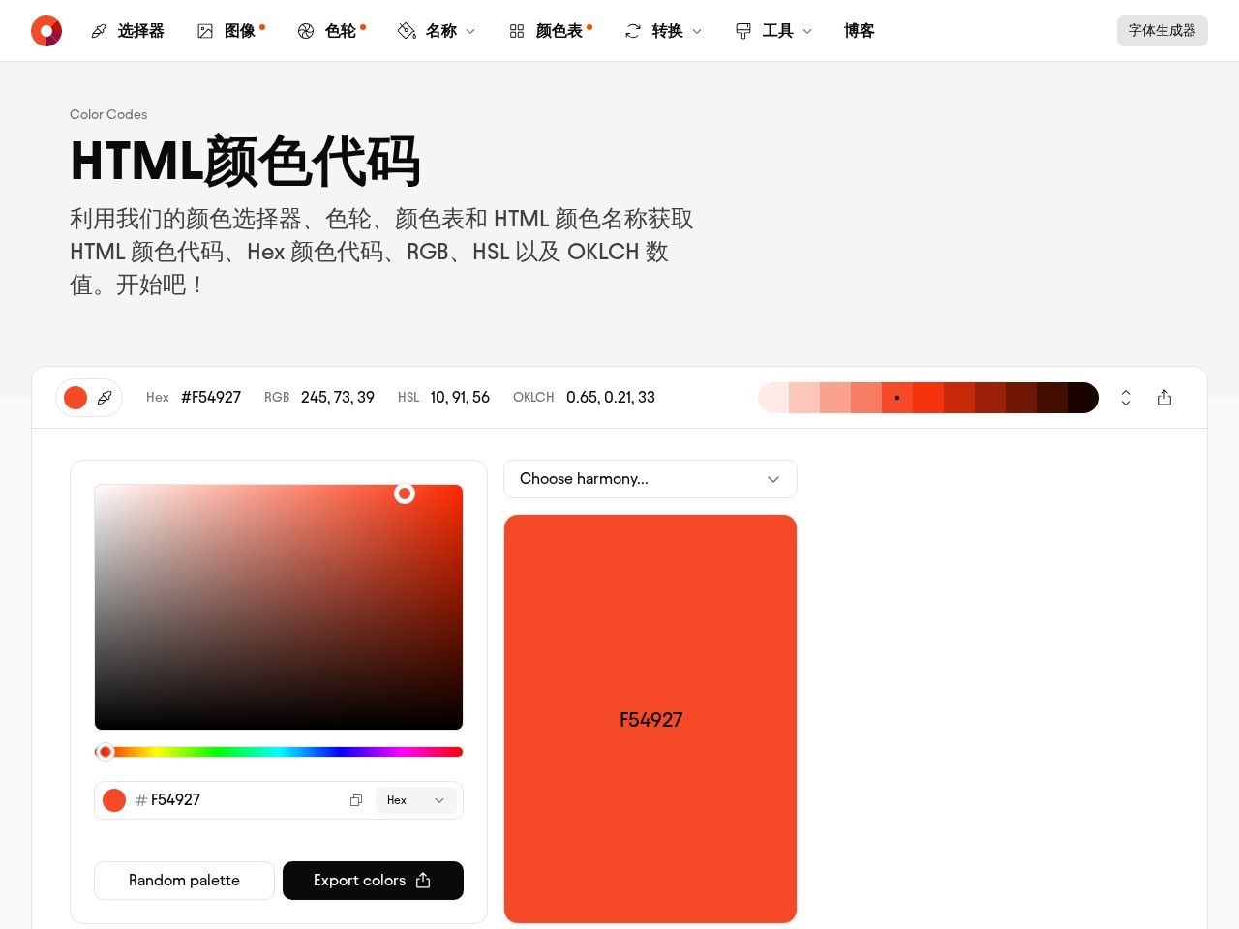This screenshot has width=1239, height=929.
Task: Select the RGB value 245, 73, 39
Action: click(x=338, y=398)
